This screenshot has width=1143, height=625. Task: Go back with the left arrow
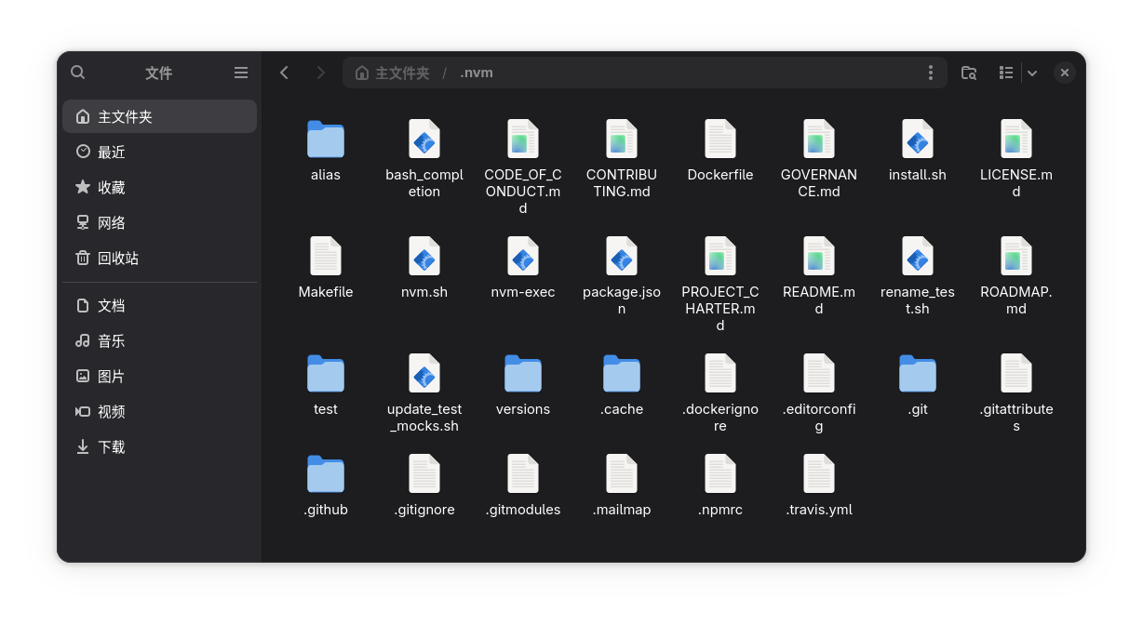[x=285, y=73]
